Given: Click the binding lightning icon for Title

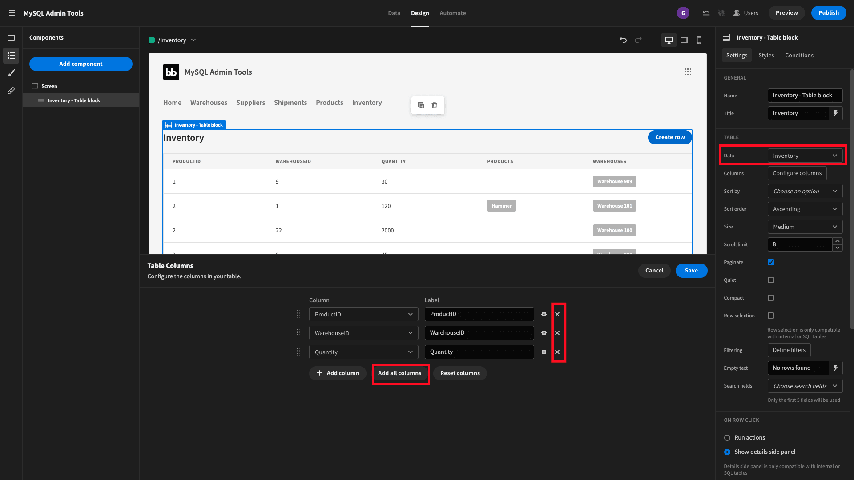Looking at the screenshot, I should (x=836, y=113).
